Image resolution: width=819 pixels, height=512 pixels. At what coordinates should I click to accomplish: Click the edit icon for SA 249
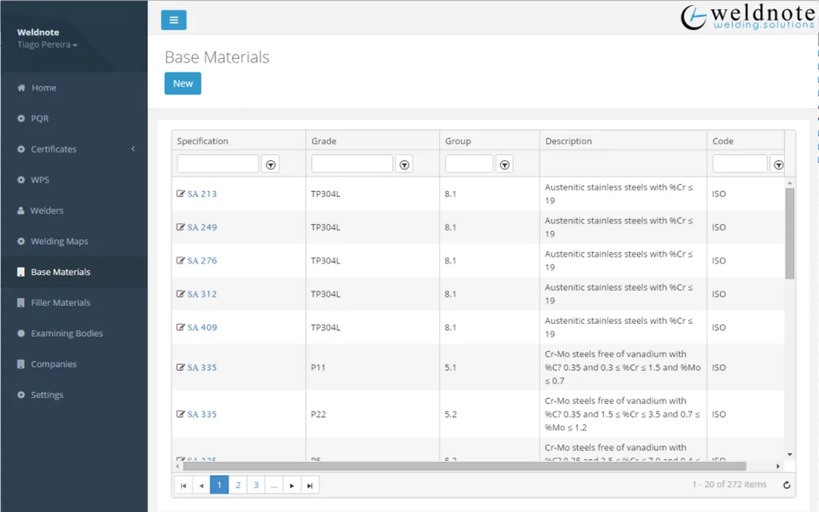pos(181,227)
